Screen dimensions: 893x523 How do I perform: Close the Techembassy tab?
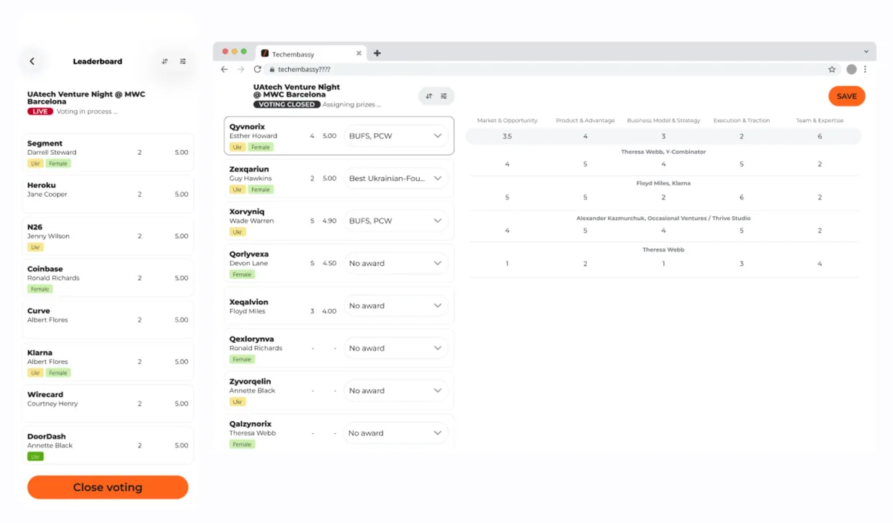click(359, 53)
